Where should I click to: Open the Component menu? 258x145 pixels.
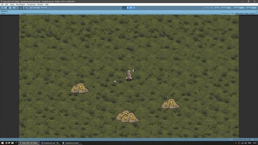tap(31, 4)
